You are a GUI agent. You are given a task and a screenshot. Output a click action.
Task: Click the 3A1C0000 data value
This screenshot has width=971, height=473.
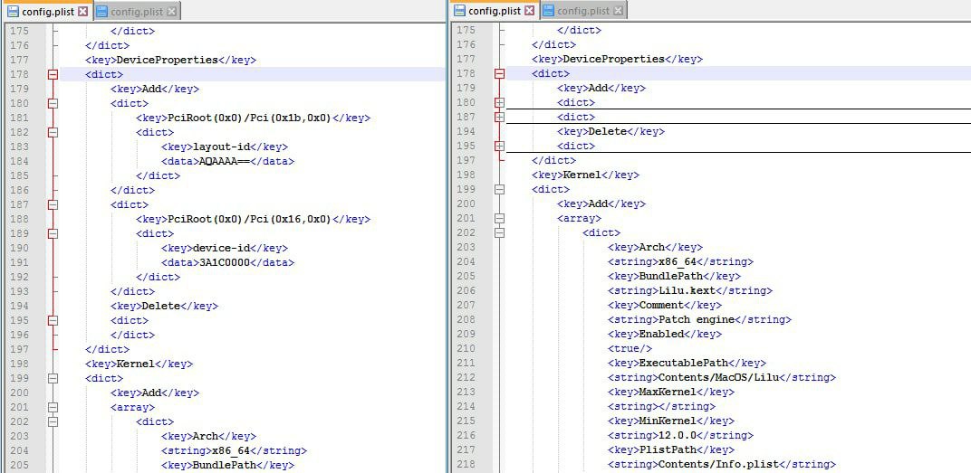225,262
